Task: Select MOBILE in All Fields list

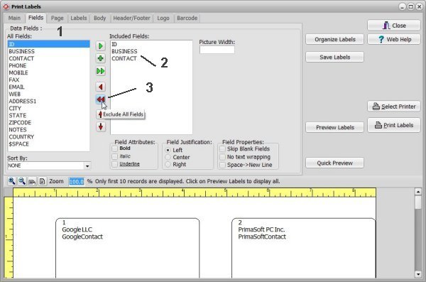Action: click(x=48, y=72)
